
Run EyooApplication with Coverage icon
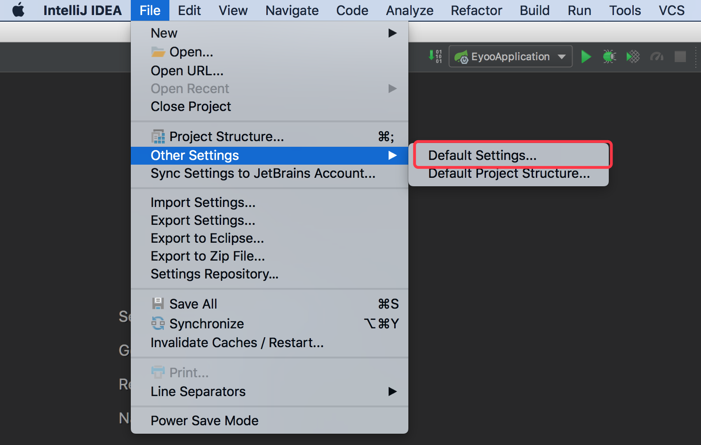click(x=633, y=57)
